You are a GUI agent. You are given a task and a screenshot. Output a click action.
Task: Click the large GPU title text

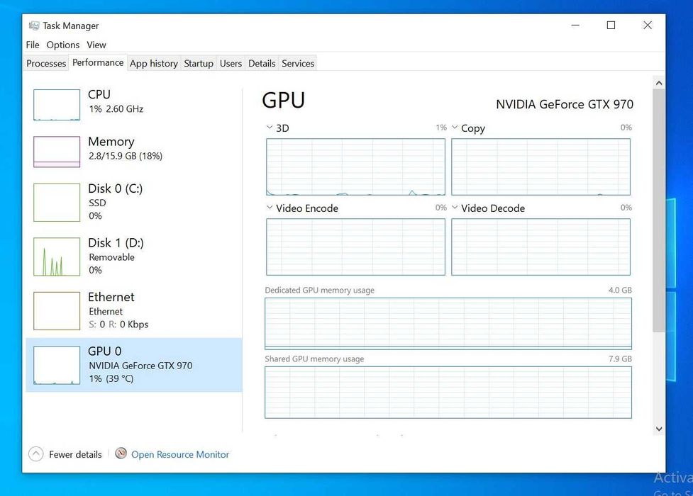[x=283, y=100]
